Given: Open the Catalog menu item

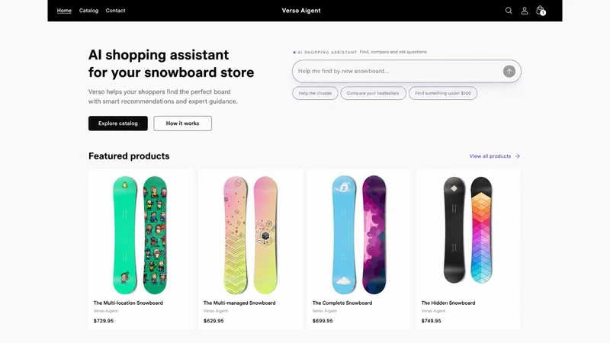Looking at the screenshot, I should 88,11.
